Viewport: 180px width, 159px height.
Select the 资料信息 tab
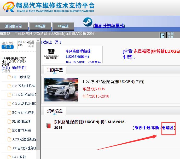click(55, 111)
